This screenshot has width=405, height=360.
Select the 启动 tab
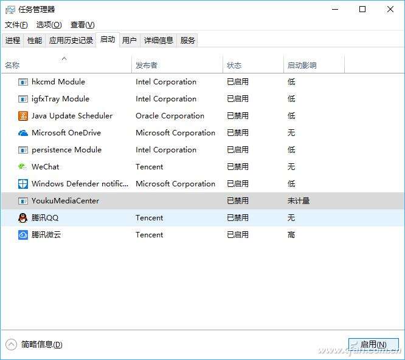point(108,39)
